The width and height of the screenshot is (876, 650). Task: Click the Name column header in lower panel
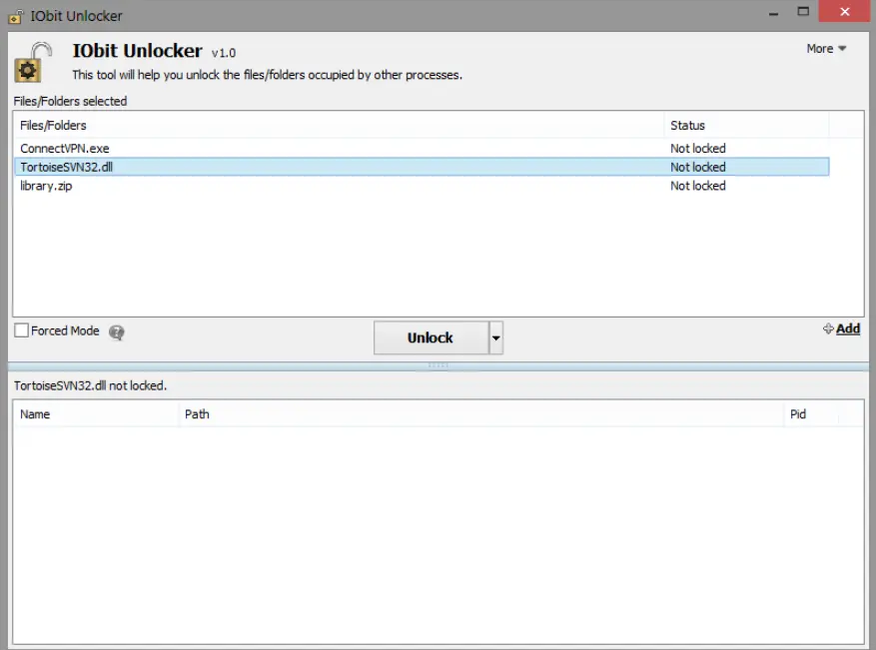(x=33, y=413)
